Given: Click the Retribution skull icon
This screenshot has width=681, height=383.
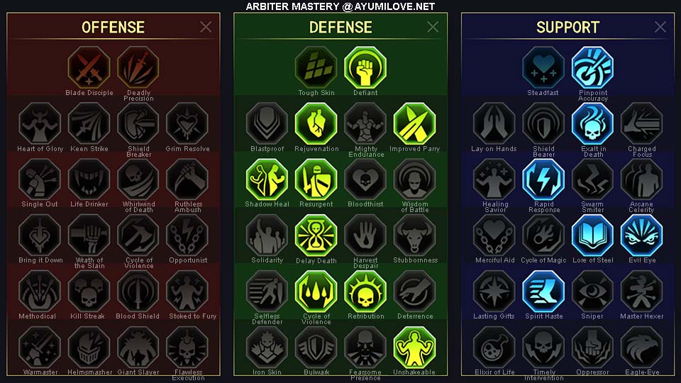Looking at the screenshot, I should [x=365, y=292].
